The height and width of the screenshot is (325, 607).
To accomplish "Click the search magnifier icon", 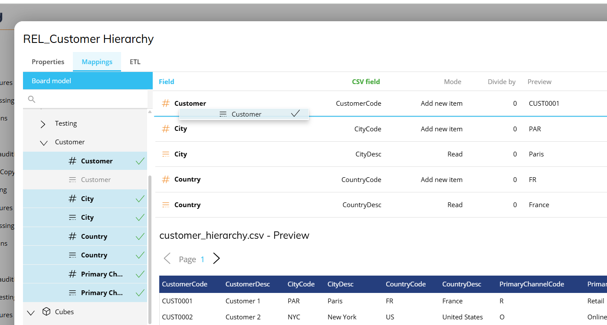I will pos(31,99).
